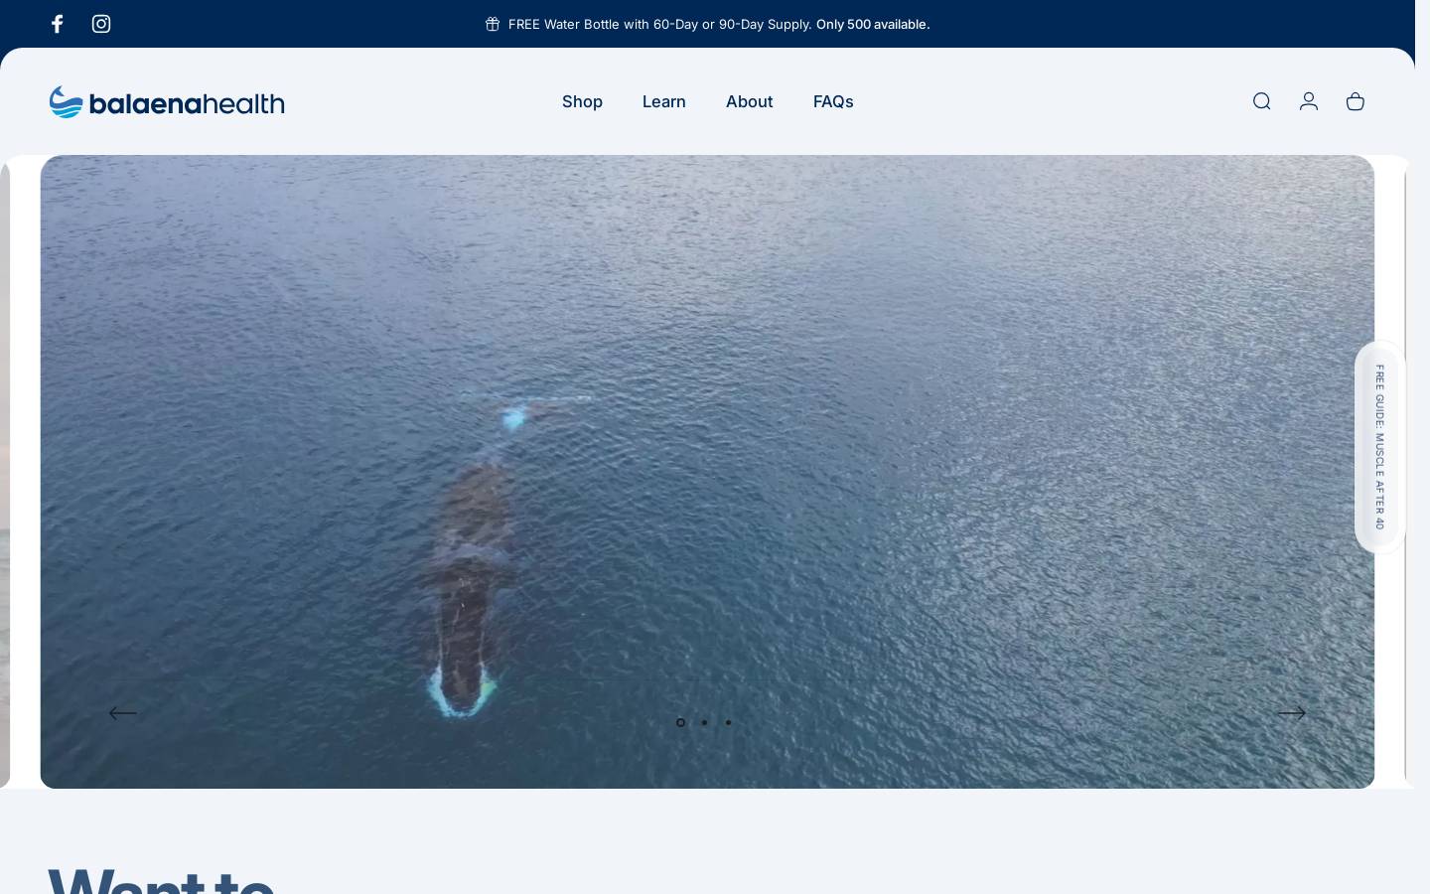This screenshot has width=1430, height=894.
Task: Open the Facebook social link
Action: 58,24
